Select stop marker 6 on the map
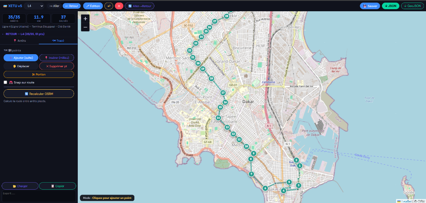Screen dimensions: 426x203 pos(265,188)
